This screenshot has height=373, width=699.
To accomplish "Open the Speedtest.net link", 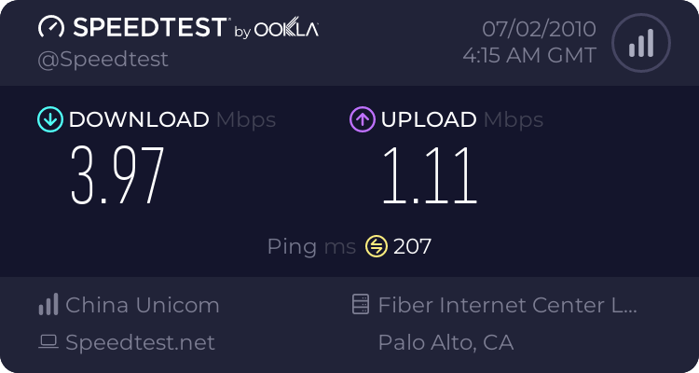I will 141,342.
